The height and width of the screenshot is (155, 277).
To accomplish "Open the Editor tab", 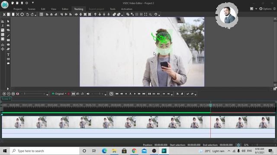I will click(x=65, y=9).
